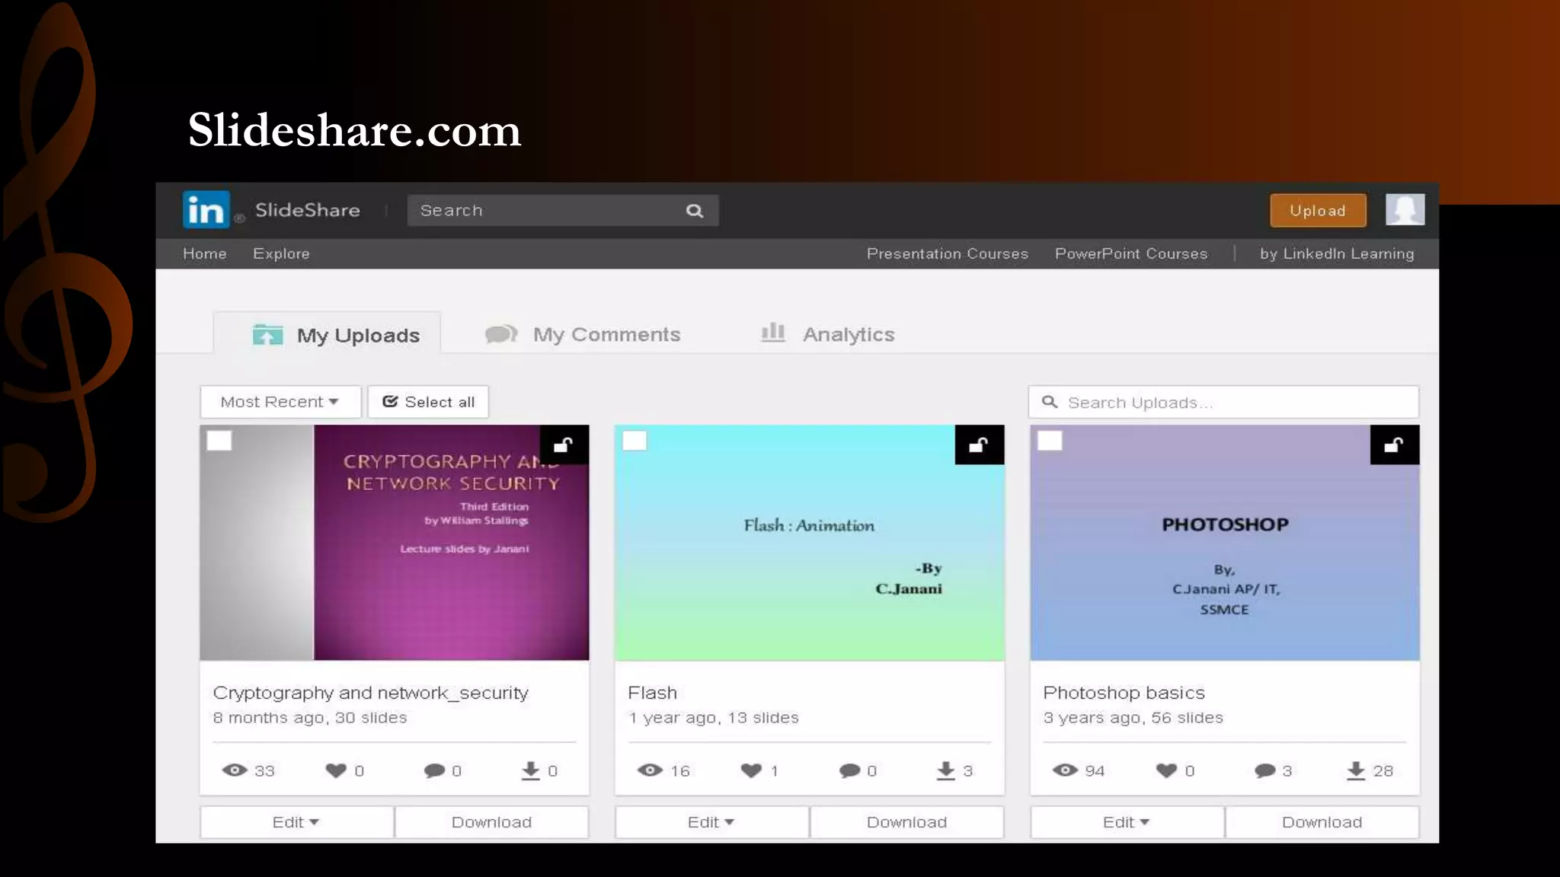
Task: Click the Search Uploads magnifier icon
Action: [x=1050, y=401]
